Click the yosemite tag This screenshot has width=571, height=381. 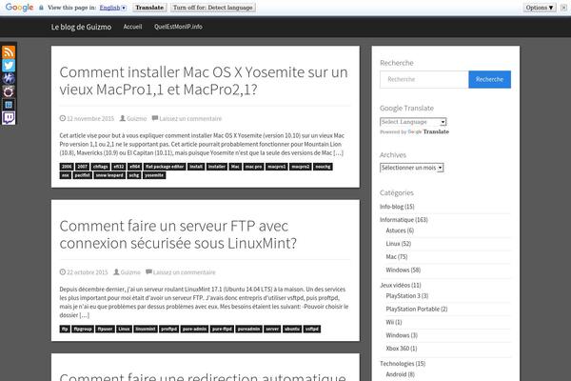click(x=154, y=175)
